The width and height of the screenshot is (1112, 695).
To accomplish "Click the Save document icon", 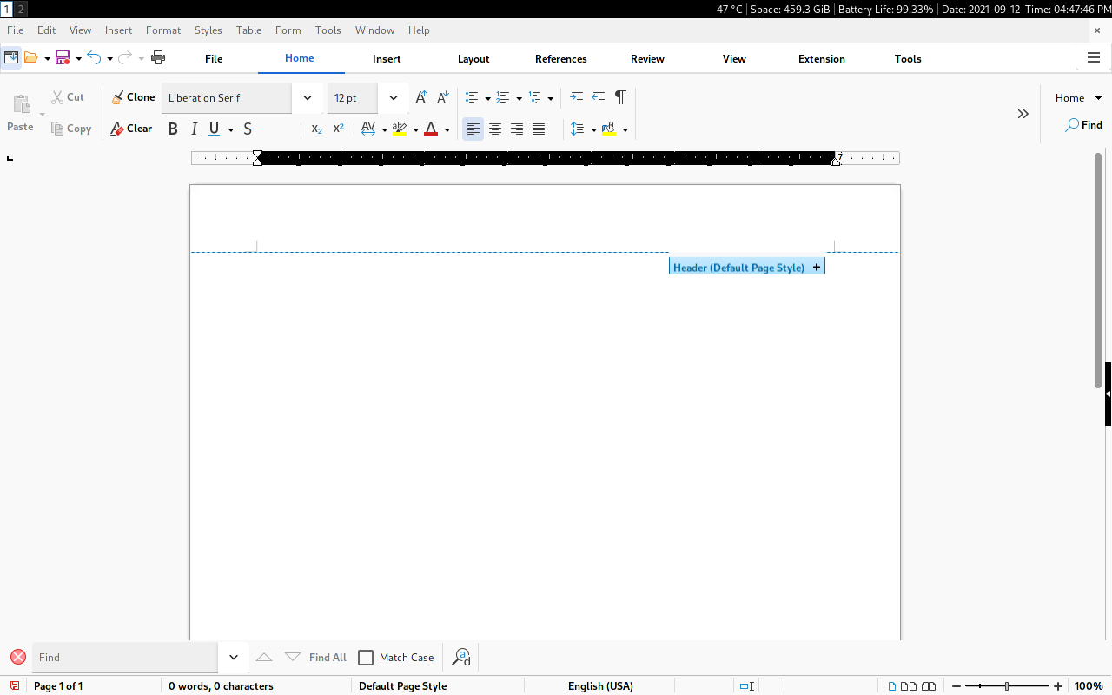I will (63, 58).
